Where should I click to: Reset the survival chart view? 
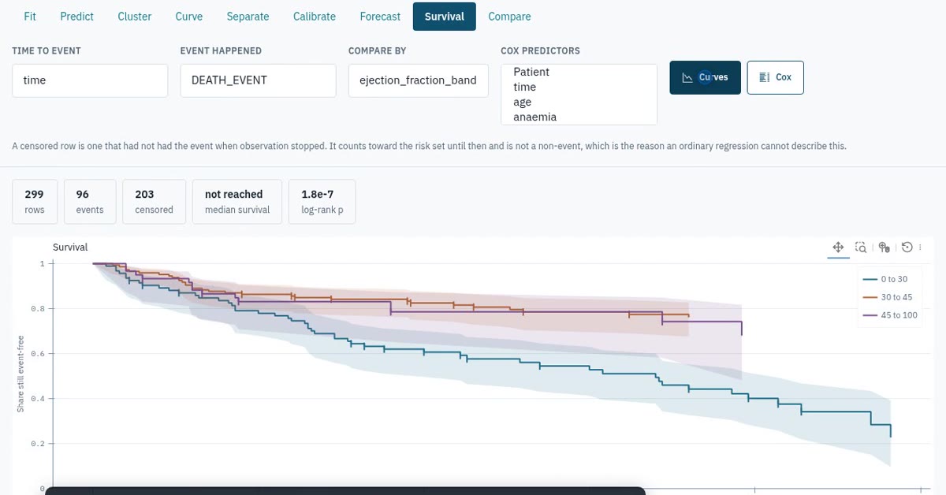(x=907, y=247)
